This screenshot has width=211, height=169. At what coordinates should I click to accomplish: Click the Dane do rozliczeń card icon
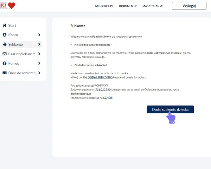5,73
